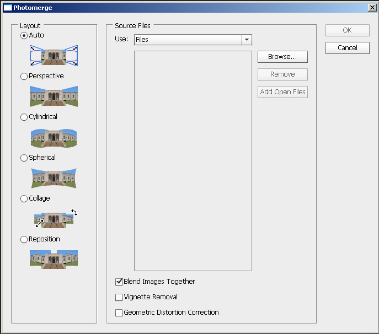Screen dimensions: 379x334
Task: Select the Collage layout radio button
Action: click(24, 199)
